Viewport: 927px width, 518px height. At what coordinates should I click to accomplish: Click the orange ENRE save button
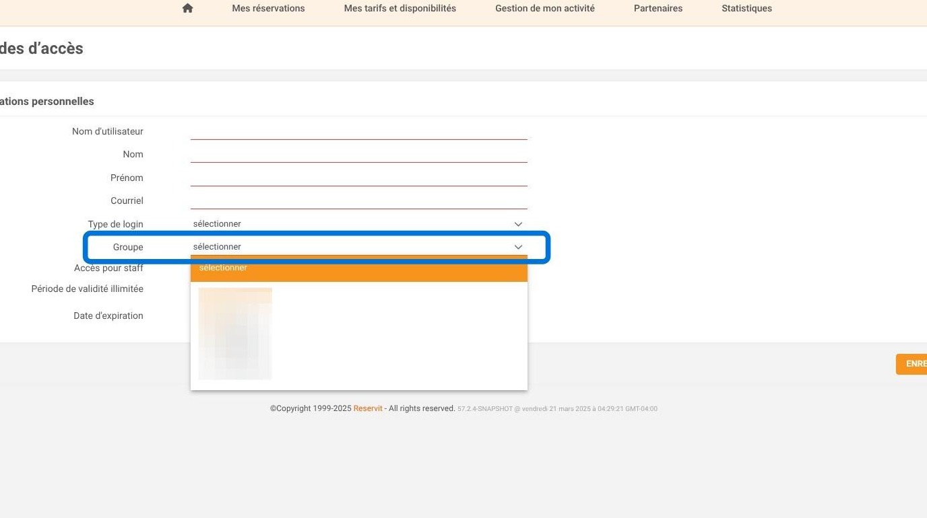(912, 364)
